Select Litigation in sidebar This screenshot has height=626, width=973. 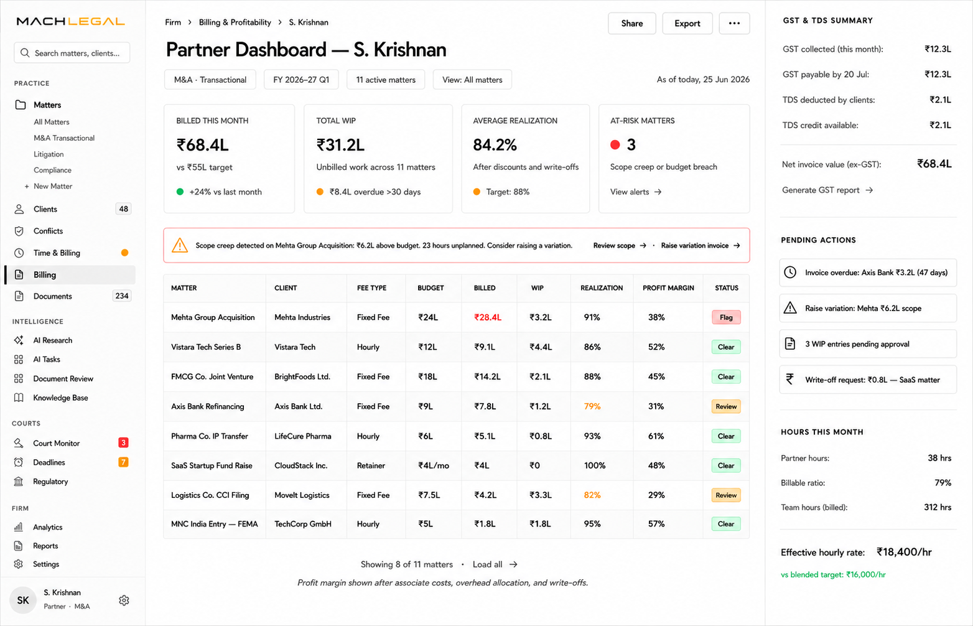point(49,154)
